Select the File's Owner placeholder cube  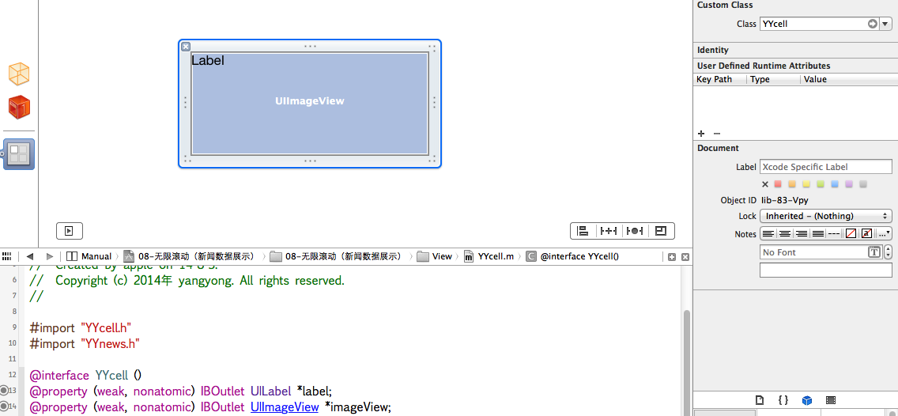tap(19, 74)
